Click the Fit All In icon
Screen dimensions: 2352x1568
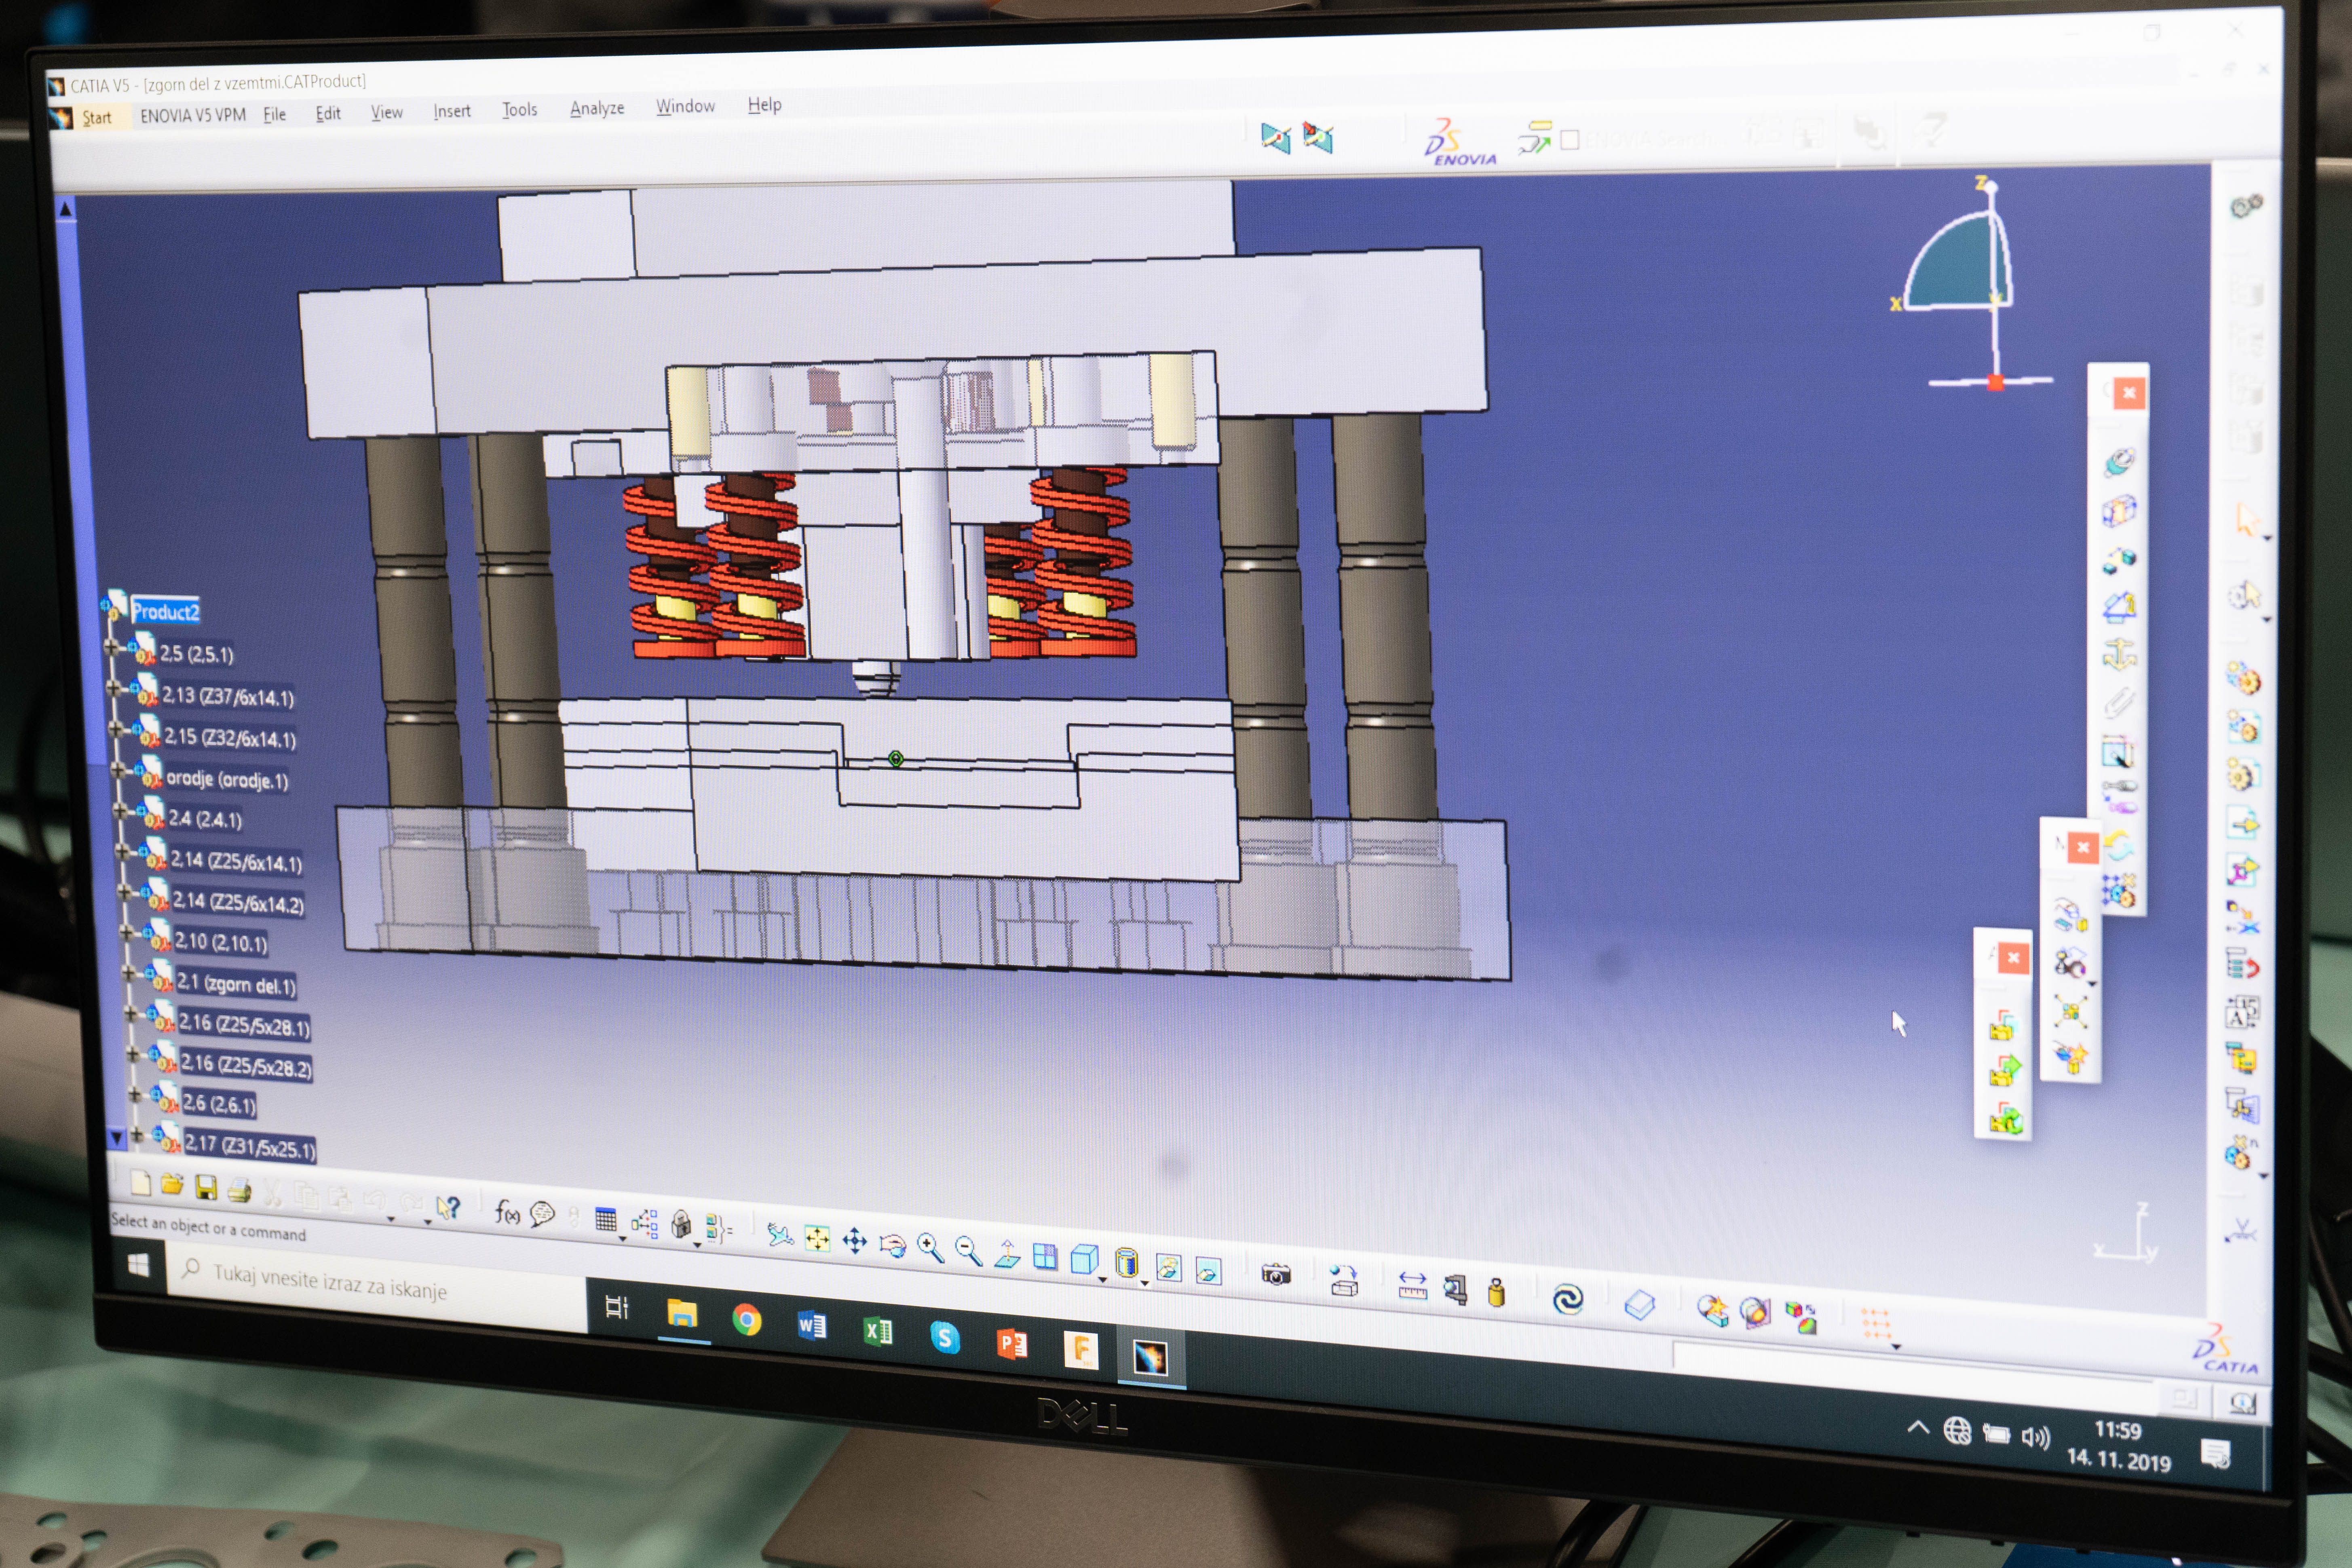pyautogui.click(x=817, y=1239)
